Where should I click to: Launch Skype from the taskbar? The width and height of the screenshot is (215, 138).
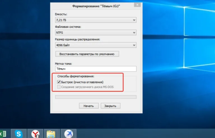pyautogui.click(x=19, y=134)
